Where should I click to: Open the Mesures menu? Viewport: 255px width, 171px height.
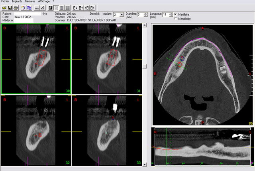point(30,2)
